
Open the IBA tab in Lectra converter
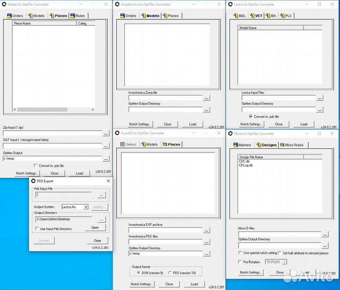pyautogui.click(x=271, y=16)
